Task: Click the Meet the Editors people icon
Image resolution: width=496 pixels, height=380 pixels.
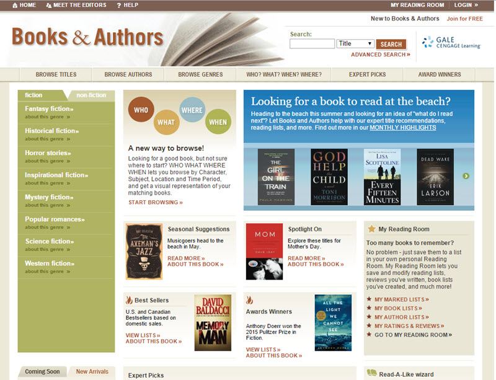Action: 49,6
